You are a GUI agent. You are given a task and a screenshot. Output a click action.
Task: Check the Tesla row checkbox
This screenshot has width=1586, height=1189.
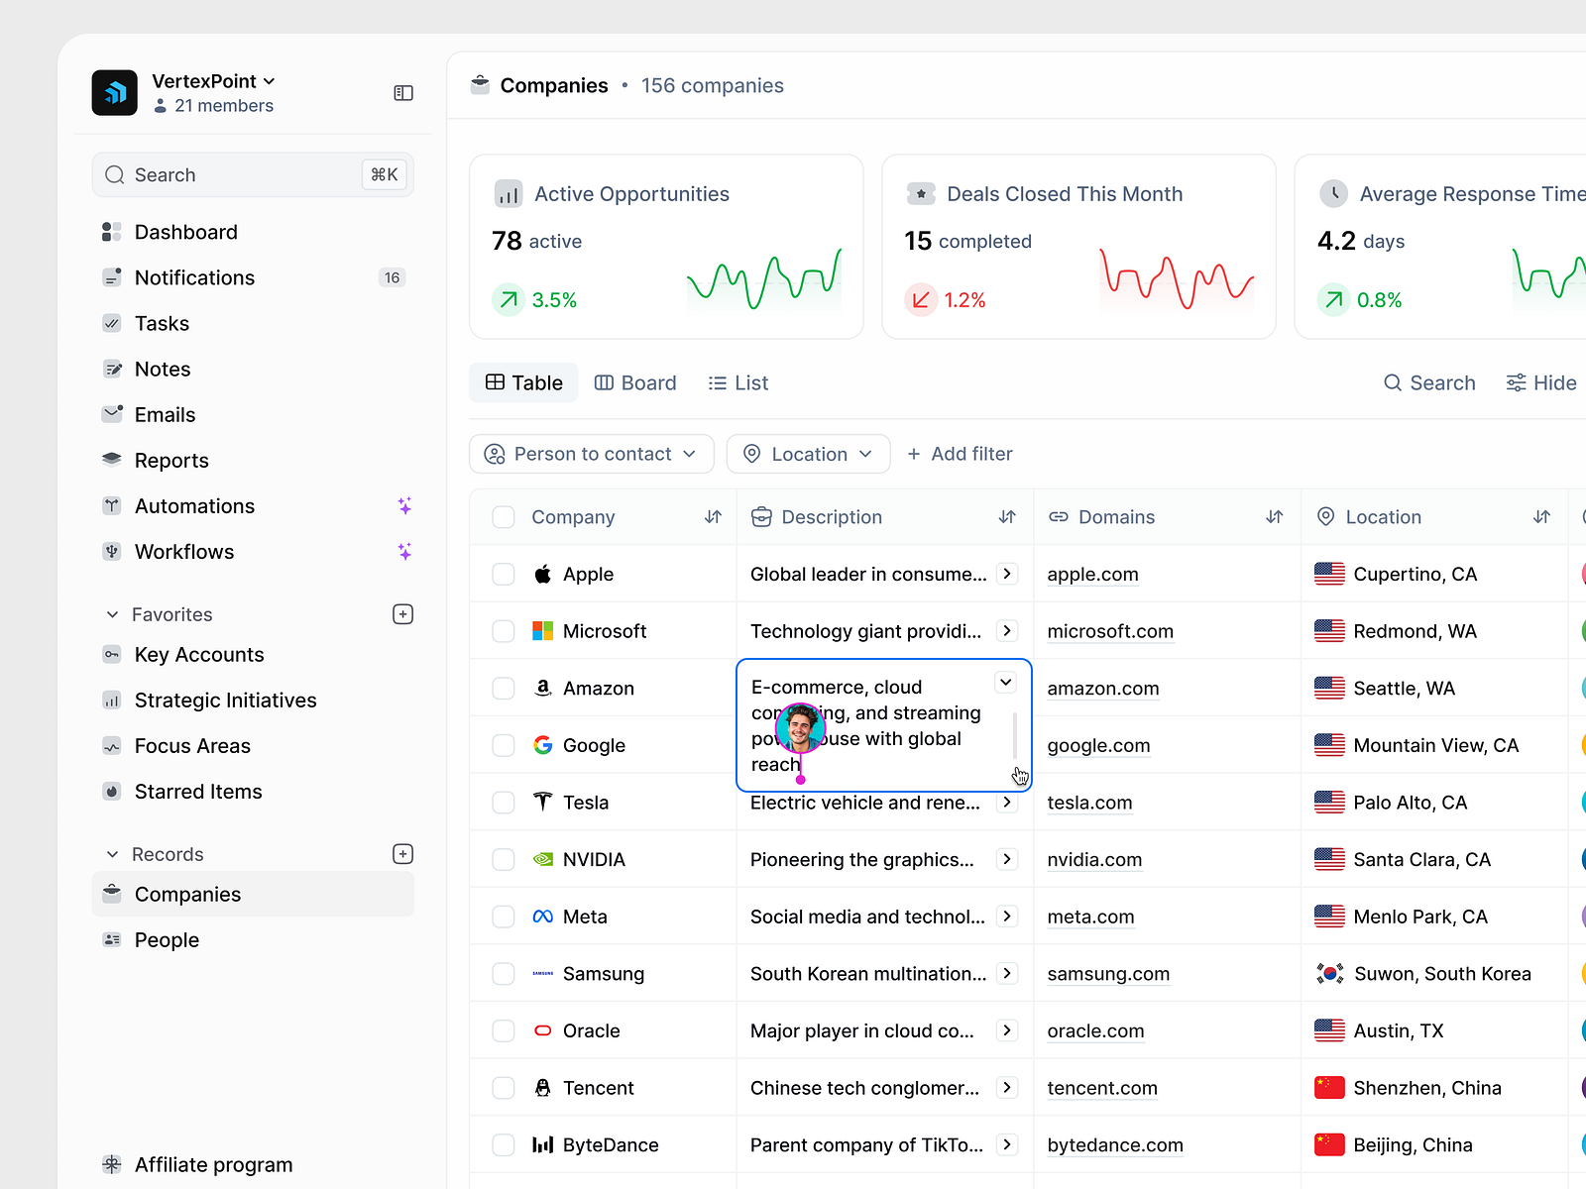(x=504, y=802)
